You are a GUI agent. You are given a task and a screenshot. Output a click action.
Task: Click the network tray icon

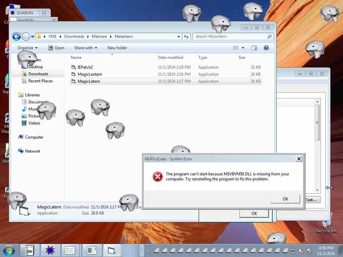pyautogui.click(x=293, y=251)
